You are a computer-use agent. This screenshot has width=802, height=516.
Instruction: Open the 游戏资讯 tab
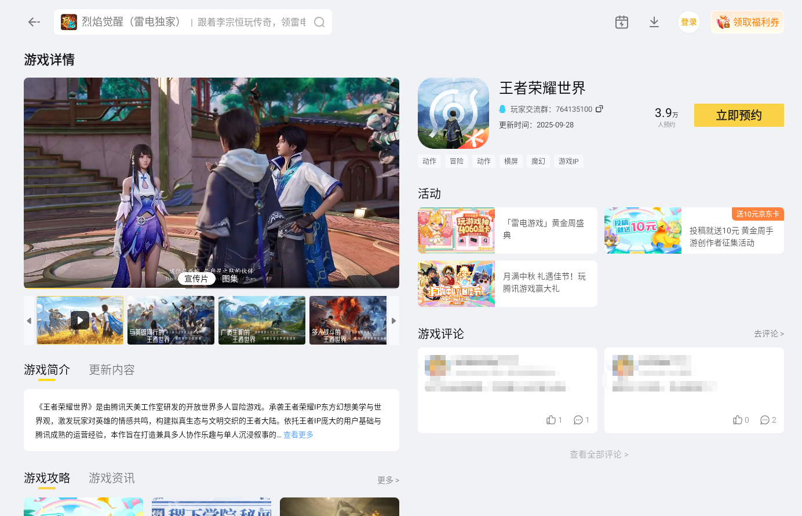click(111, 478)
